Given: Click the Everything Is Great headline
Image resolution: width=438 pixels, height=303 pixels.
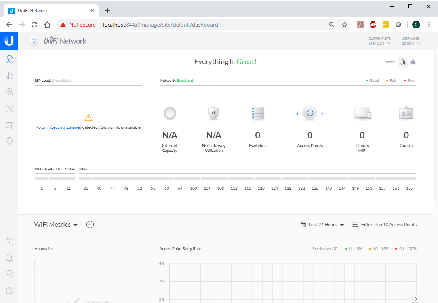Looking at the screenshot, I should 225,62.
